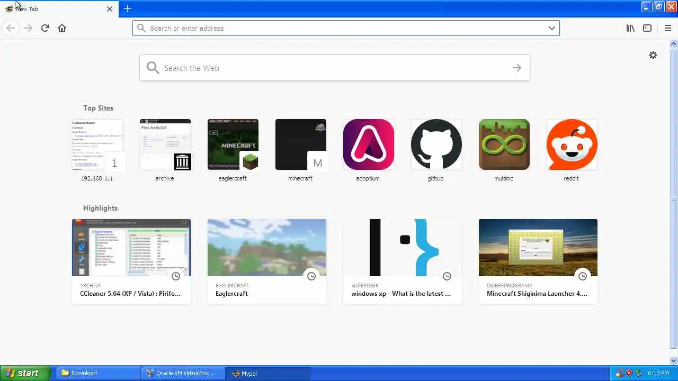
Task: Open the Eaglercraft highlight card
Action: (267, 261)
